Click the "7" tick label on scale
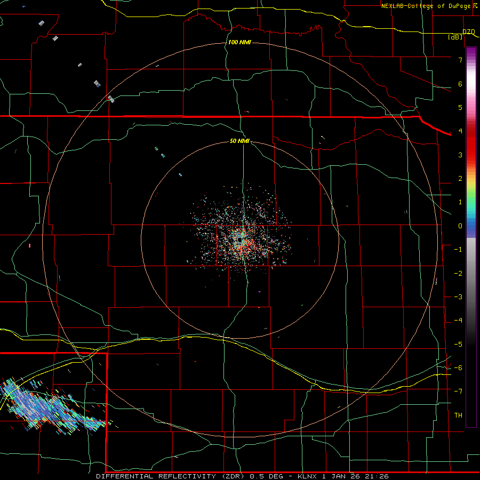Viewport: 480px width, 480px height. point(460,60)
